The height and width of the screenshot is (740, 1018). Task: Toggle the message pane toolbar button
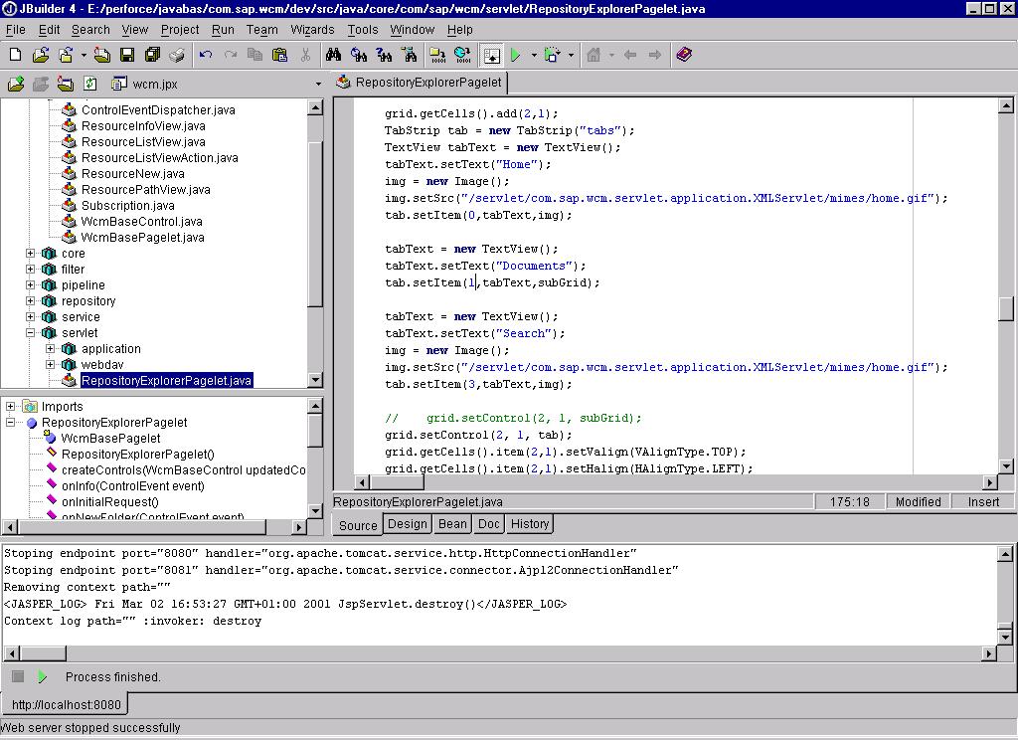(491, 55)
